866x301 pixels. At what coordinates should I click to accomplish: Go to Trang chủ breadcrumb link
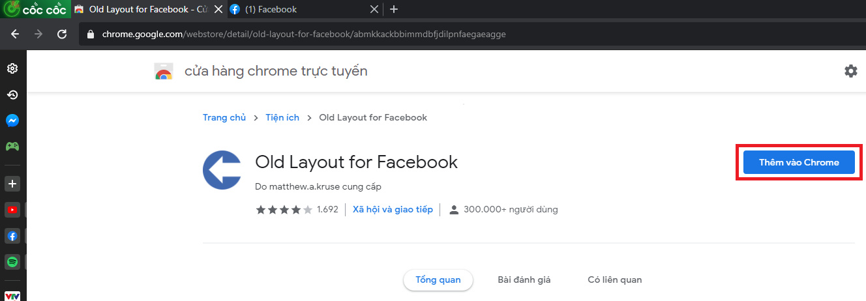tap(224, 117)
